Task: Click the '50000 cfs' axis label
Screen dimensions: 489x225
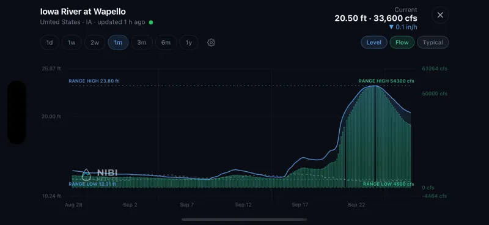Action: point(435,94)
